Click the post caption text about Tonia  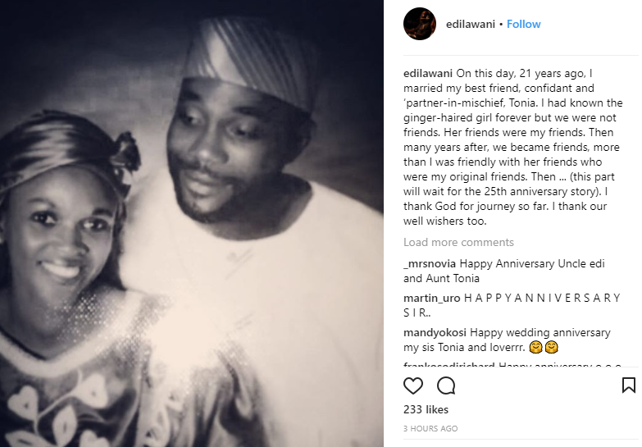click(512, 149)
